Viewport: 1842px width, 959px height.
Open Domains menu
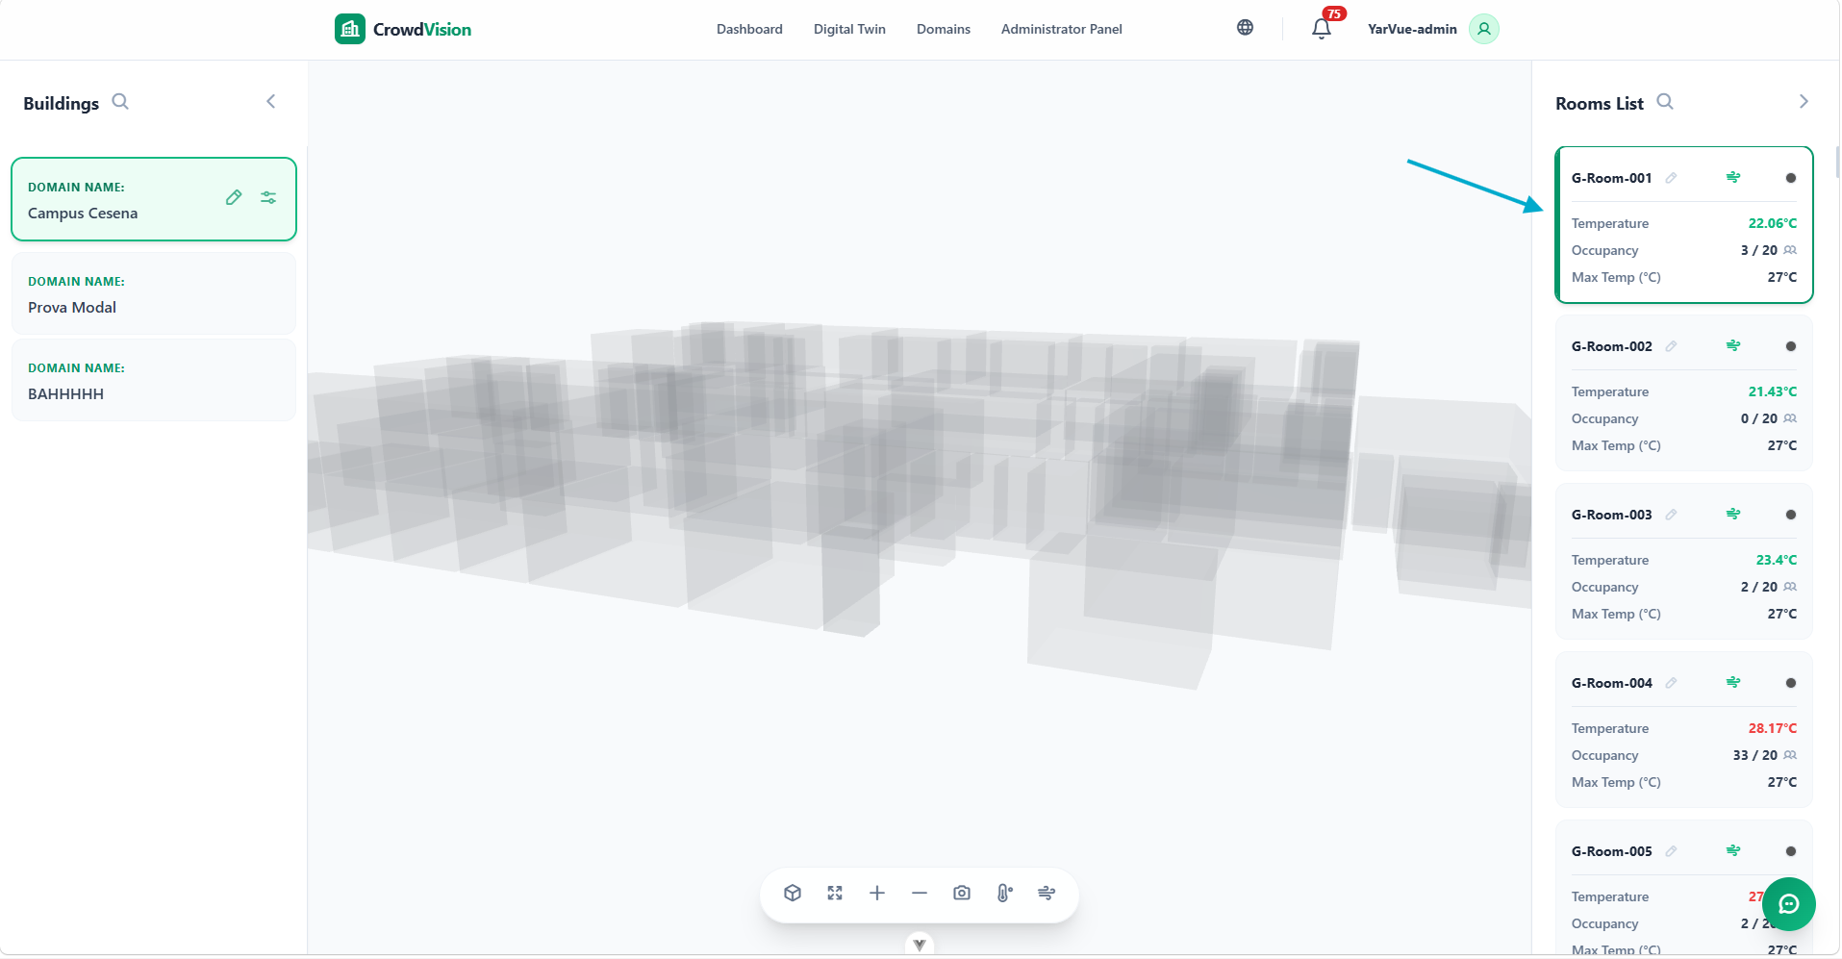pos(944,29)
